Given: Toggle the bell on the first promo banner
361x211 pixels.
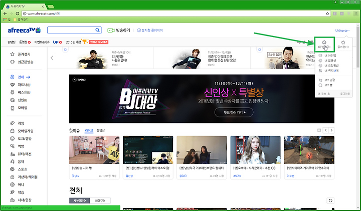Looking at the screenshot, I should pyautogui.click(x=65, y=49).
